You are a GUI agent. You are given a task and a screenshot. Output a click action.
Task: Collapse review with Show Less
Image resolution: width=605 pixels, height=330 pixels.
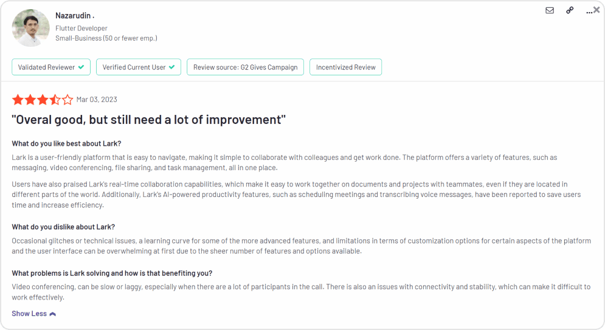tap(29, 314)
